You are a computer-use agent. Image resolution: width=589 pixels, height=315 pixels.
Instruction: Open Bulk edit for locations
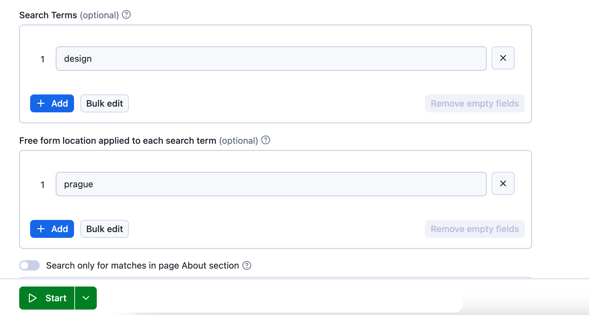tap(104, 229)
